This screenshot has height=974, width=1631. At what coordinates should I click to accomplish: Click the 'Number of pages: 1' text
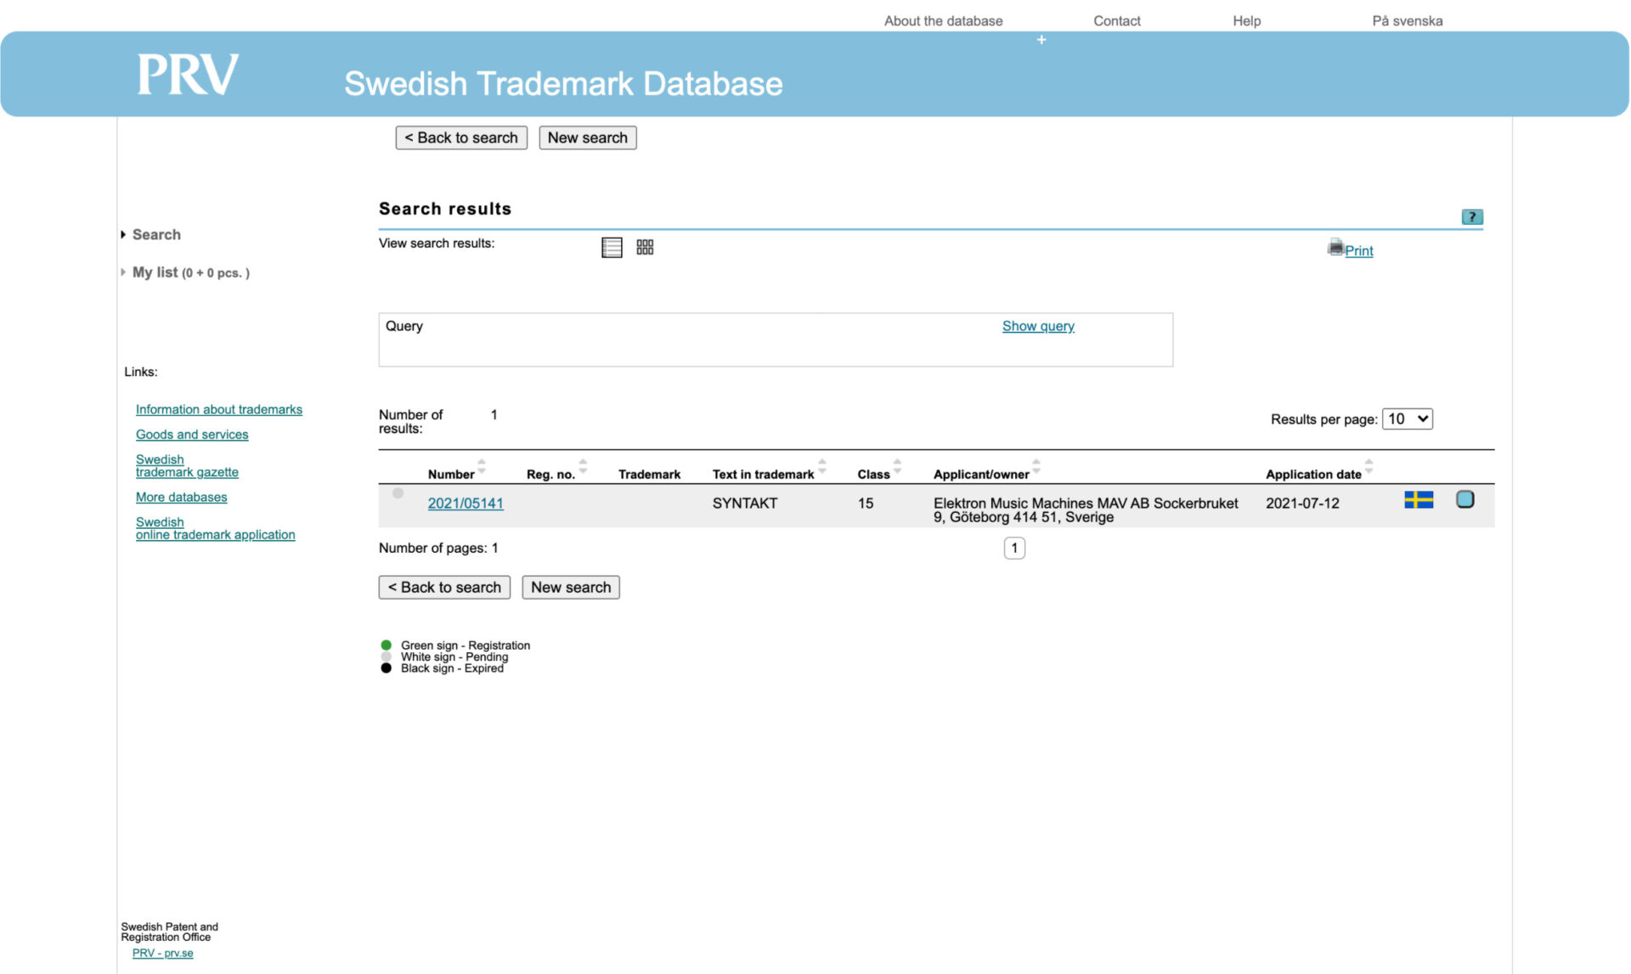point(438,548)
